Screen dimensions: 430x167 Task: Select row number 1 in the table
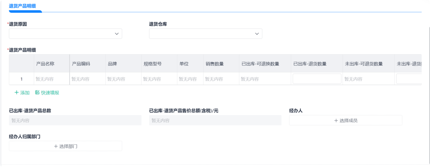[21, 79]
